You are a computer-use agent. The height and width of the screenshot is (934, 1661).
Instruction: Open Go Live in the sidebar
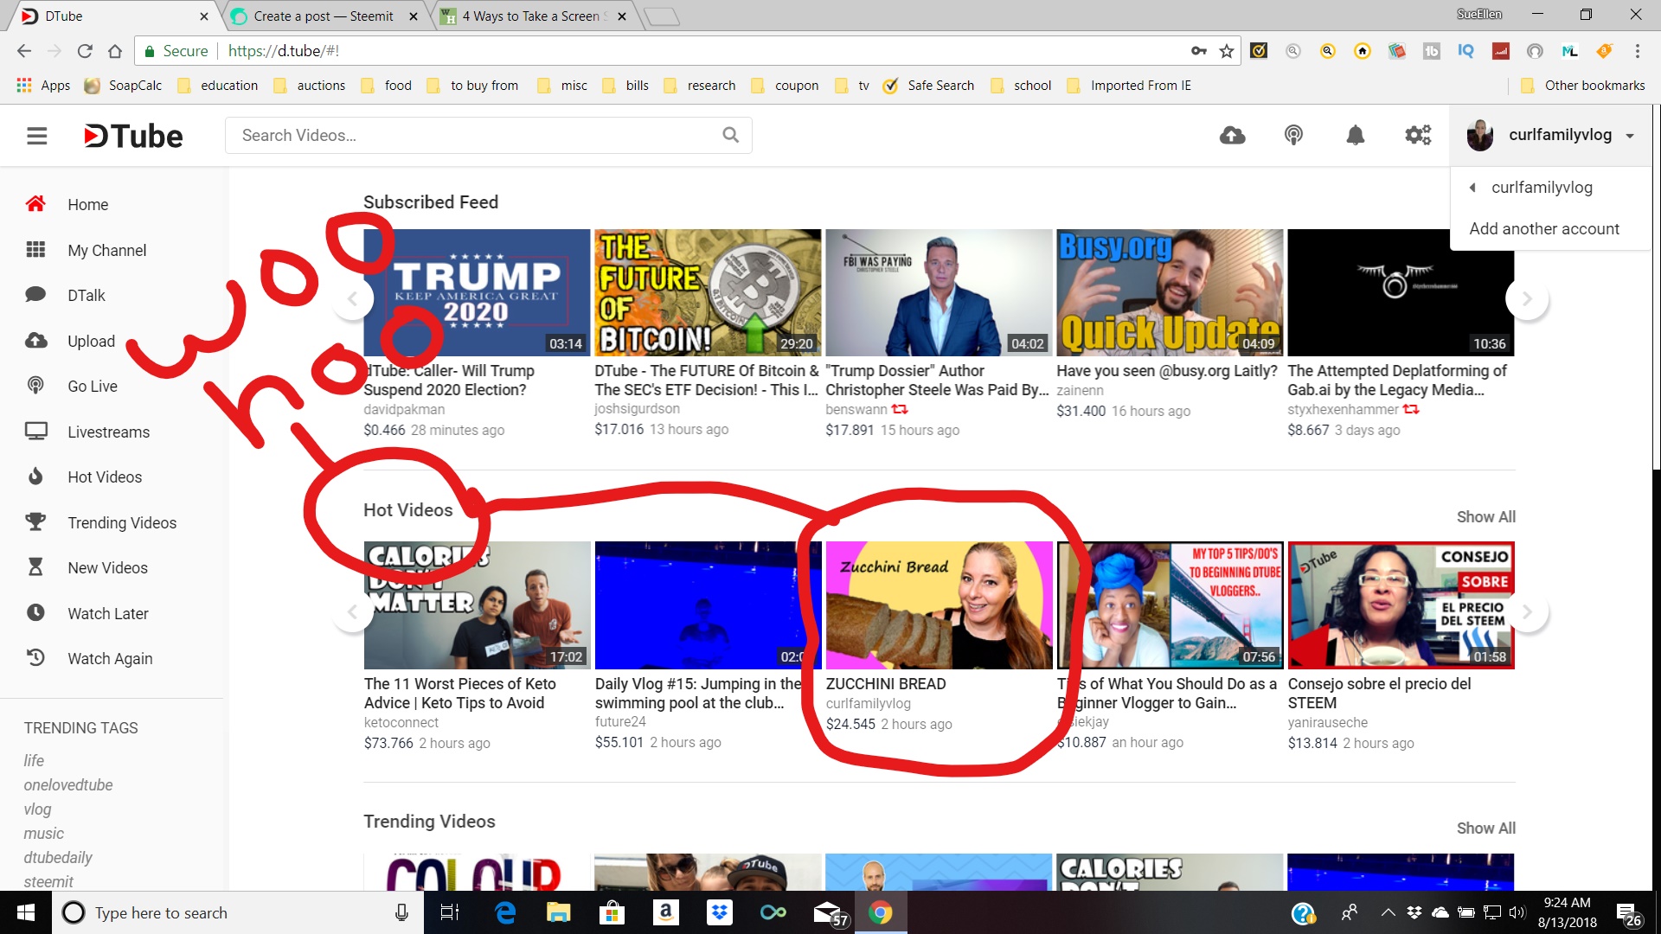coord(93,386)
